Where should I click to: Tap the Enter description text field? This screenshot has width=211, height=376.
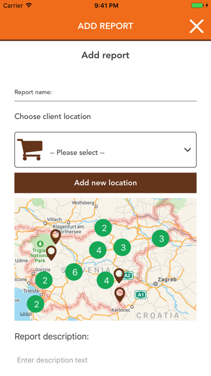pyautogui.click(x=105, y=360)
